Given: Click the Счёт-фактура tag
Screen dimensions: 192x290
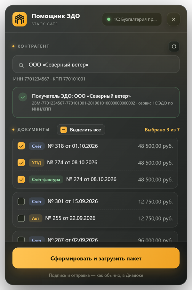Looking at the screenshot, I should (46, 179).
